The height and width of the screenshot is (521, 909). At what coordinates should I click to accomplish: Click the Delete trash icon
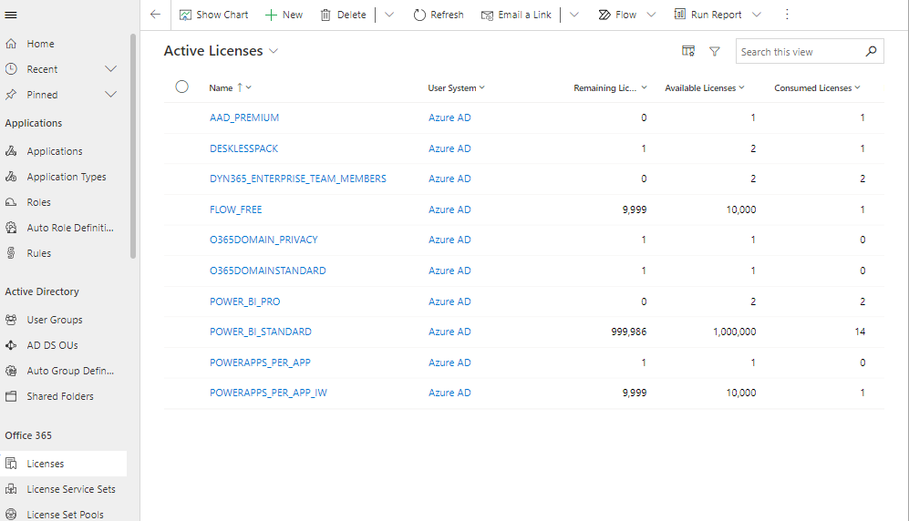pos(325,15)
